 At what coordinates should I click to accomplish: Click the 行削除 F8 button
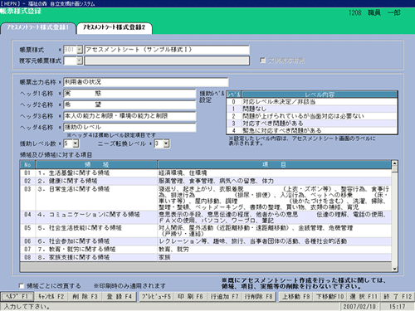click(x=258, y=297)
